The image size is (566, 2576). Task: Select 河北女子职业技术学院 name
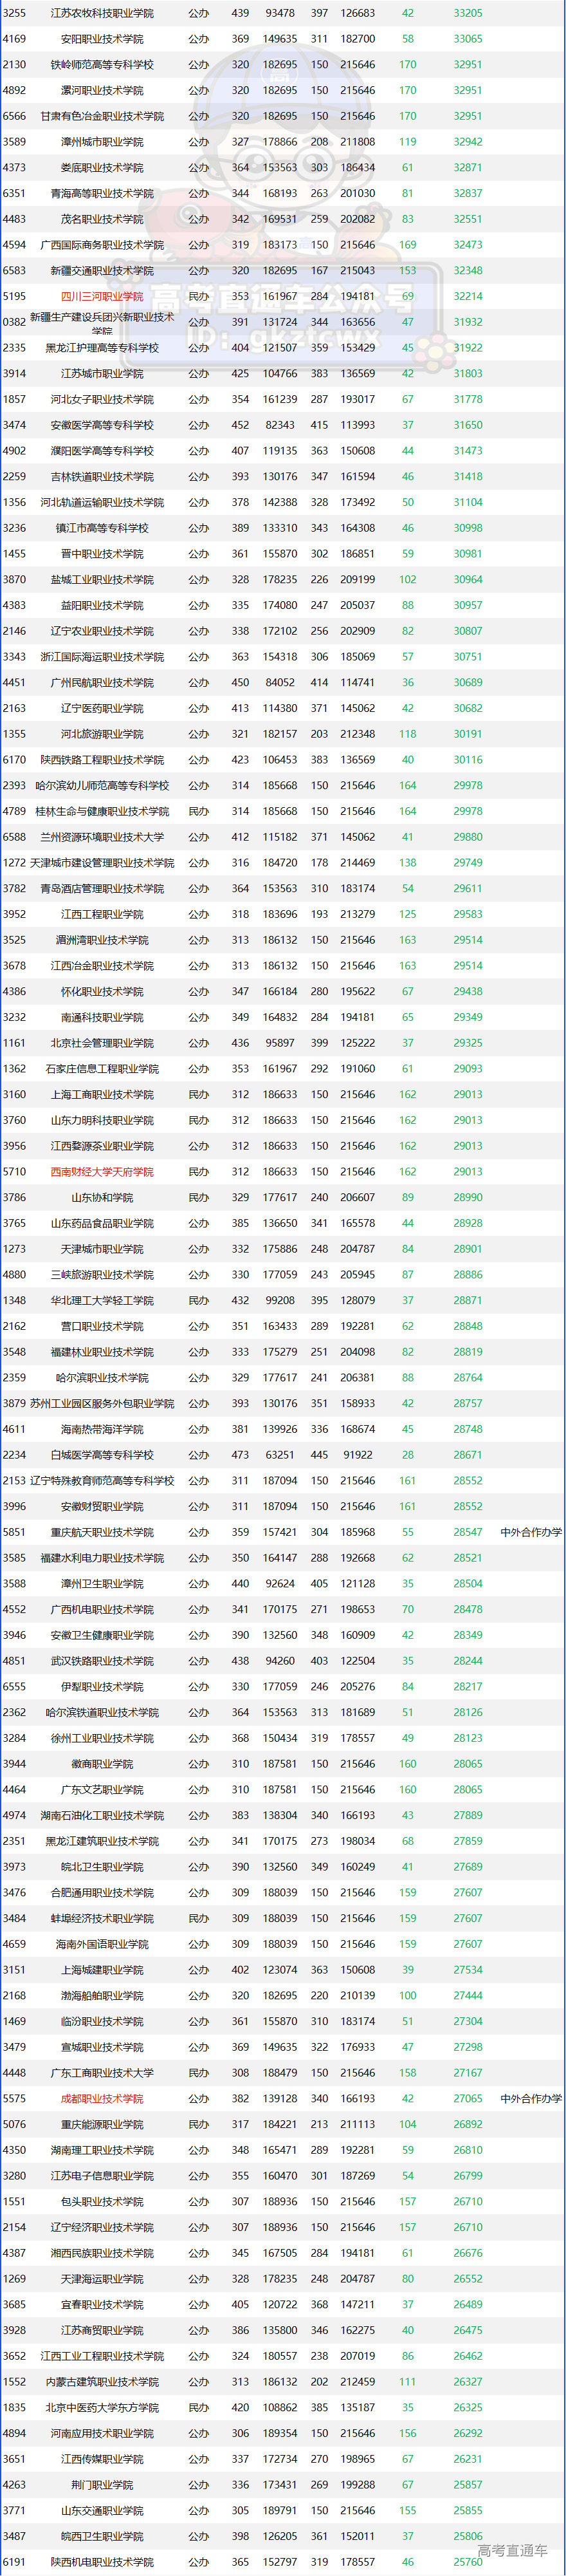pos(102,400)
